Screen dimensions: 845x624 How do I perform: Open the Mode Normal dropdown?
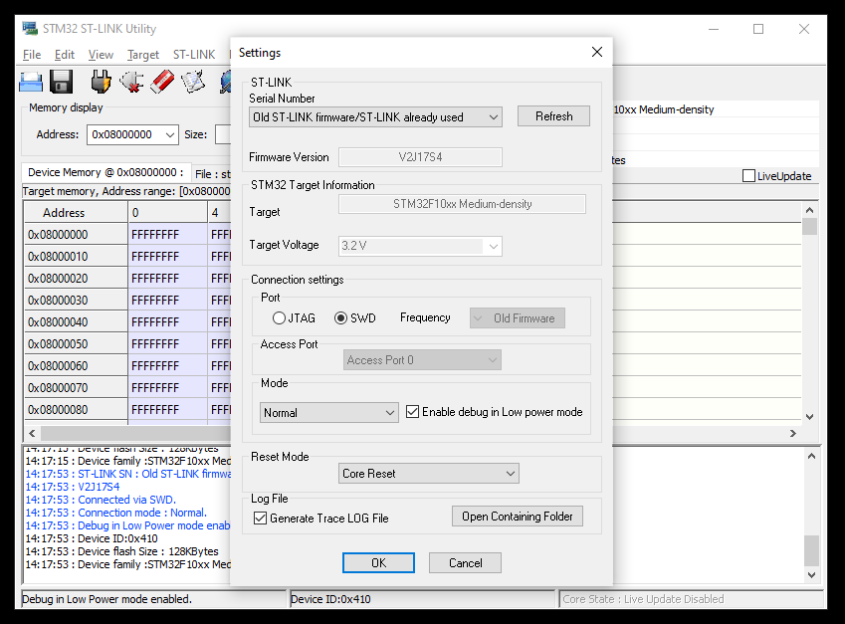tap(328, 413)
